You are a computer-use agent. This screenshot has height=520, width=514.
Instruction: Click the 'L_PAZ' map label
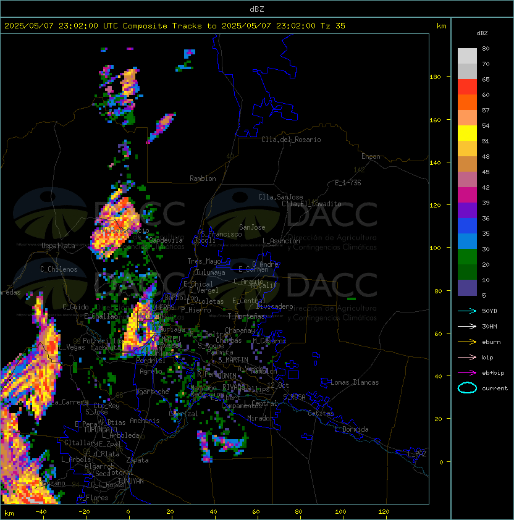[417, 454]
